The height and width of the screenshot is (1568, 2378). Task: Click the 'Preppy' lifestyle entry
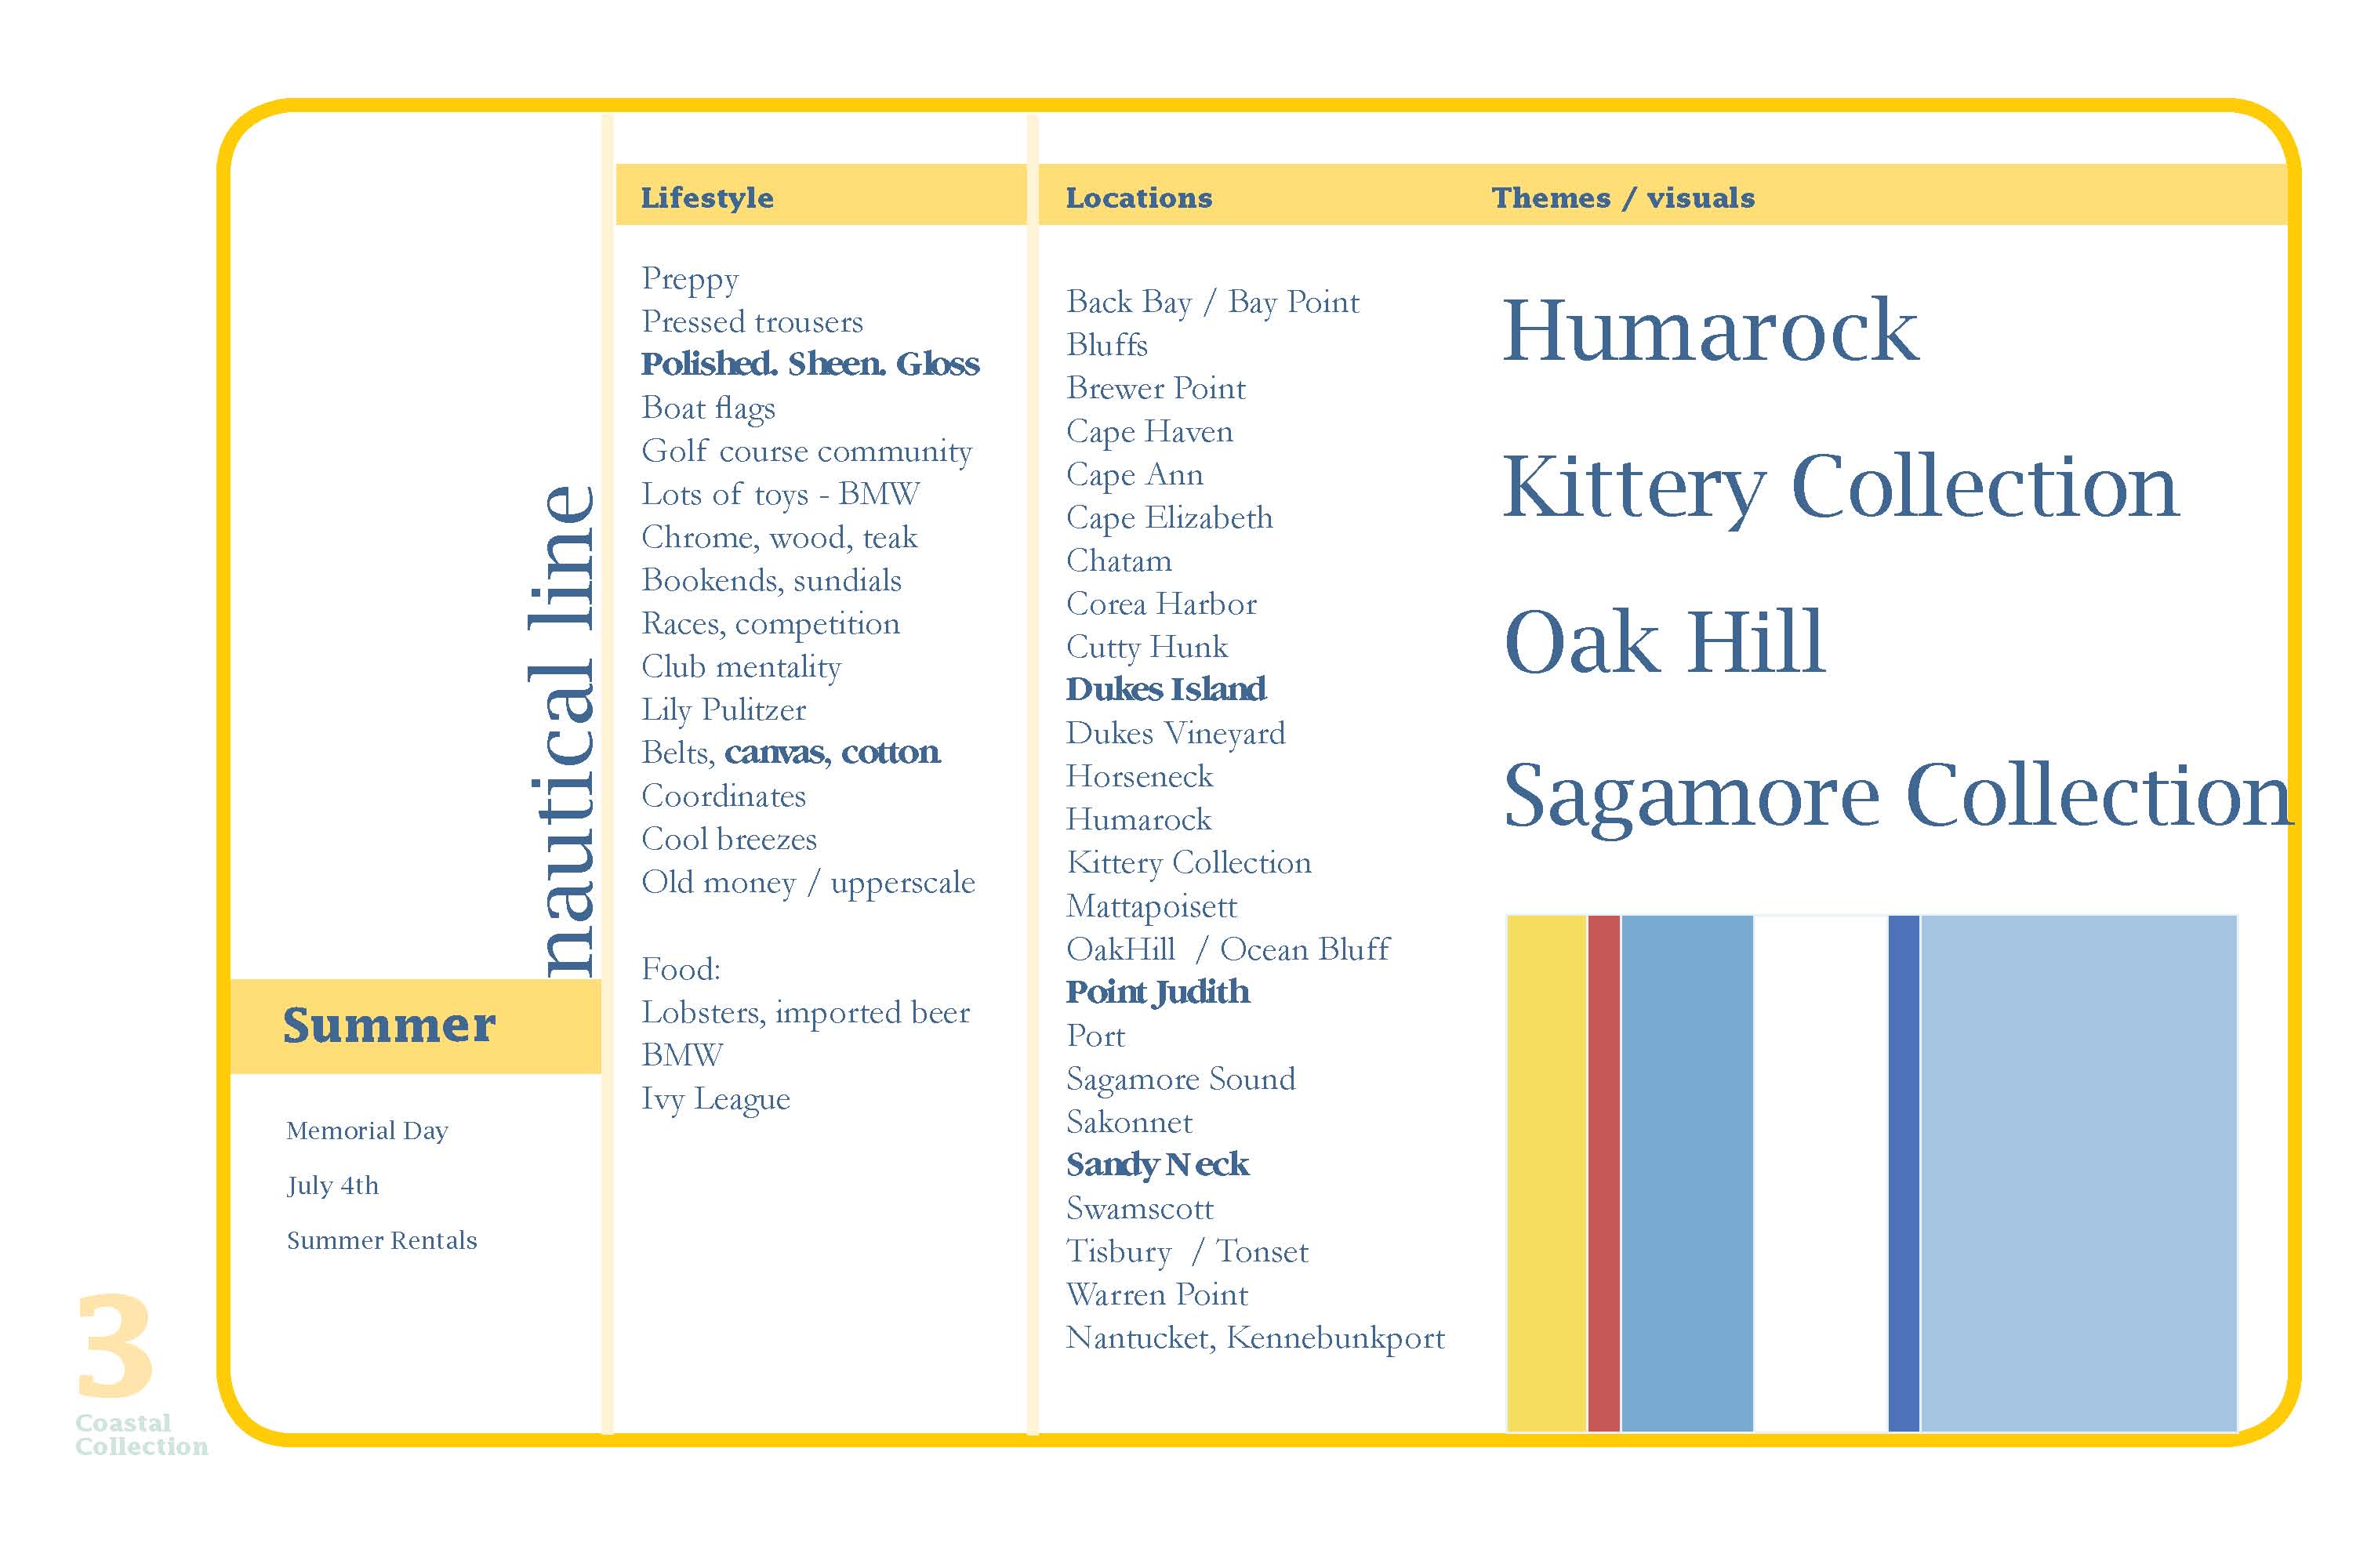pyautogui.click(x=690, y=279)
